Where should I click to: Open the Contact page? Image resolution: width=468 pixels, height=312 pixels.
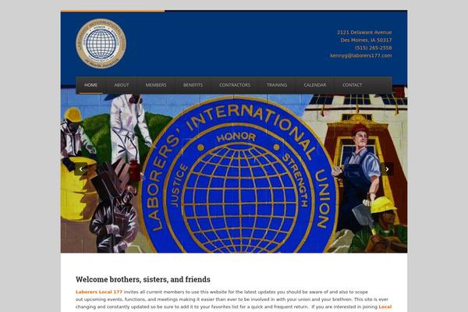point(353,85)
